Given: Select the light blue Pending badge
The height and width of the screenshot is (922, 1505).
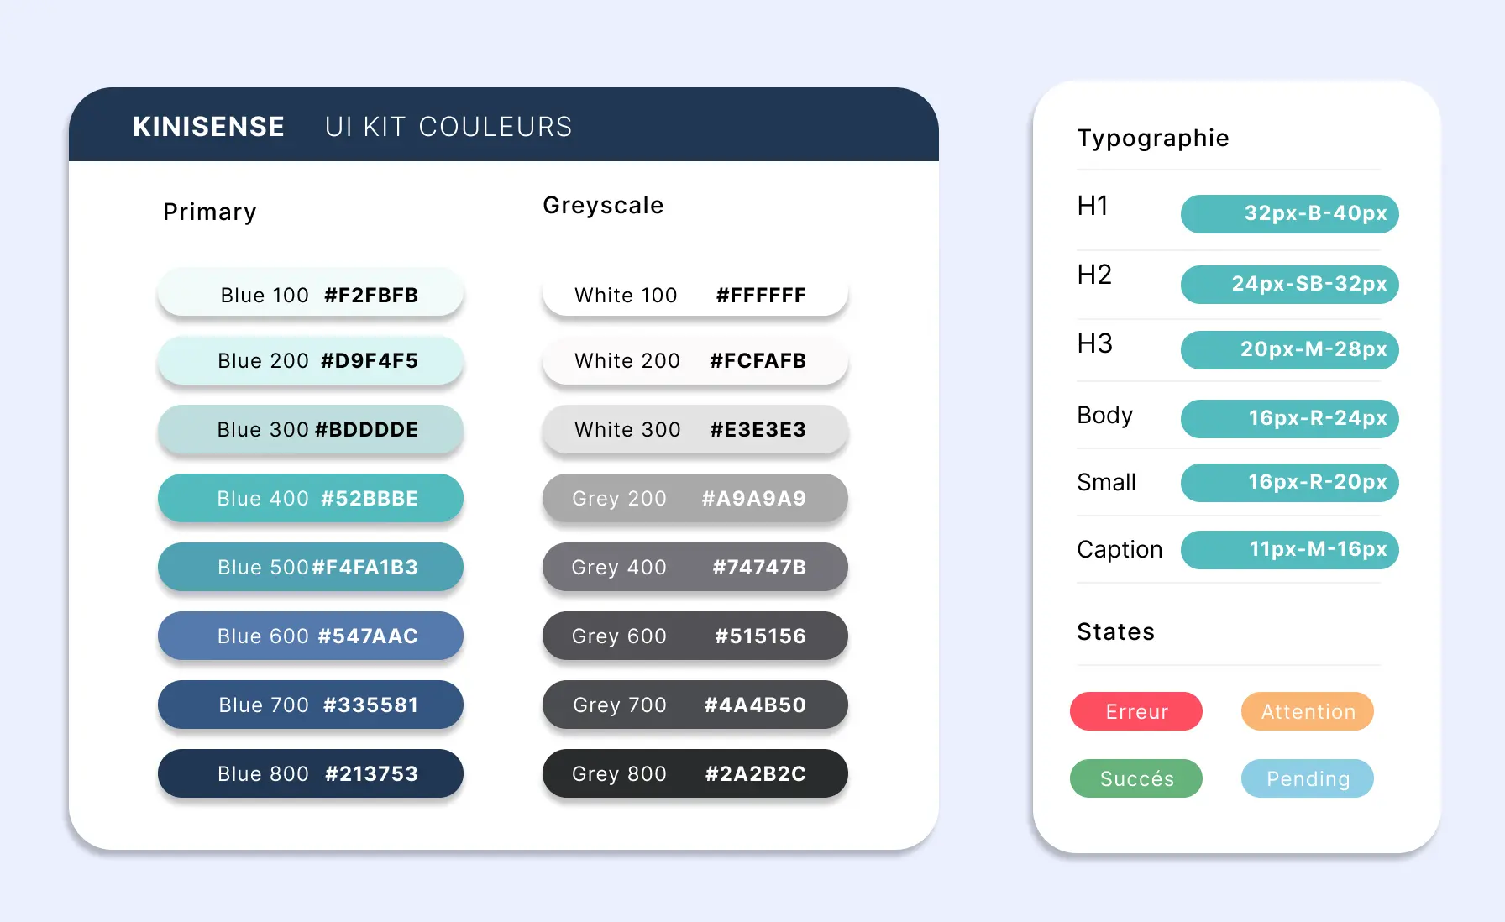Looking at the screenshot, I should coord(1307,779).
